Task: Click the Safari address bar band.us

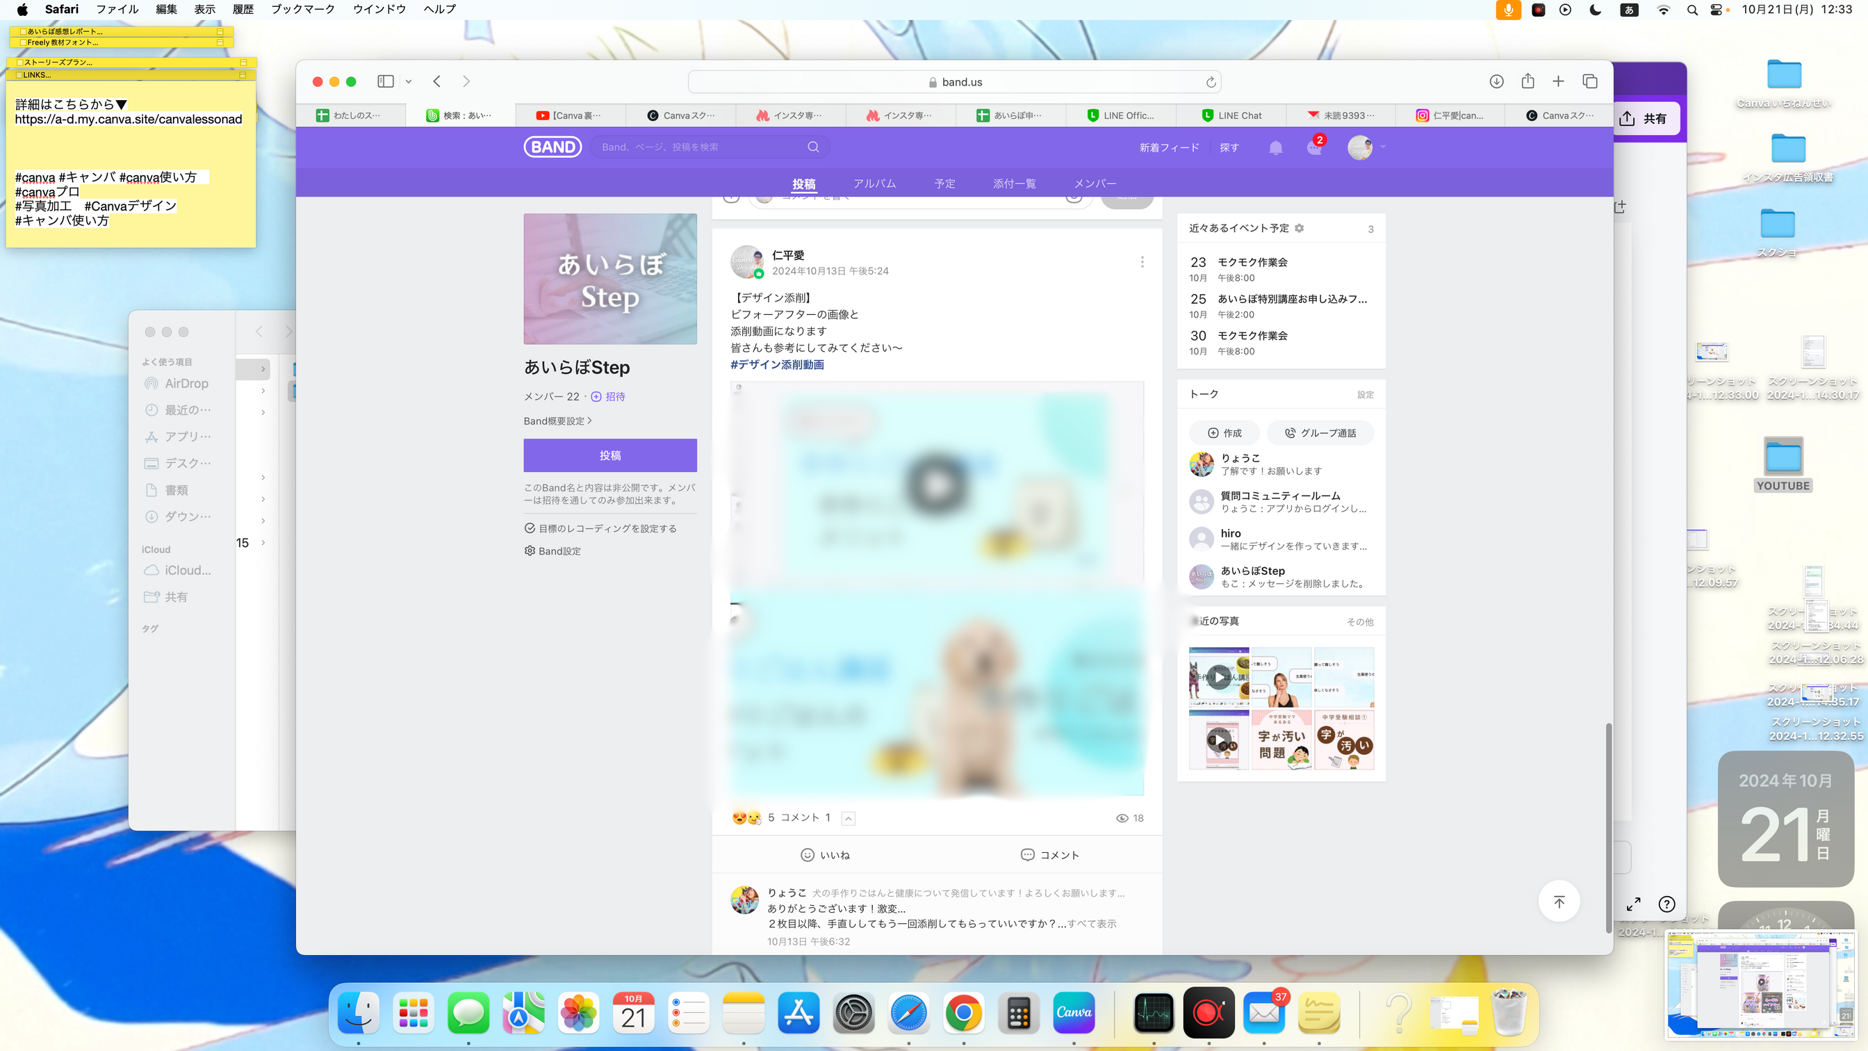Action: [x=954, y=82]
